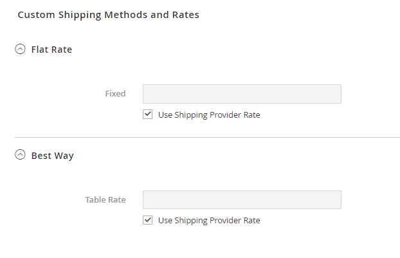Click the Custom Shipping Methods and Rates heading
400x258 pixels.
pyautogui.click(x=108, y=15)
